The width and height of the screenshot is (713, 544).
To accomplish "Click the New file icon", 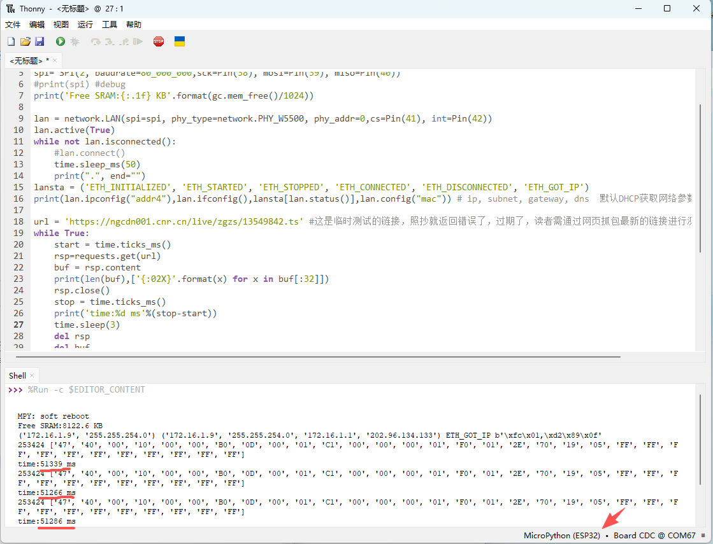I will 11,41.
